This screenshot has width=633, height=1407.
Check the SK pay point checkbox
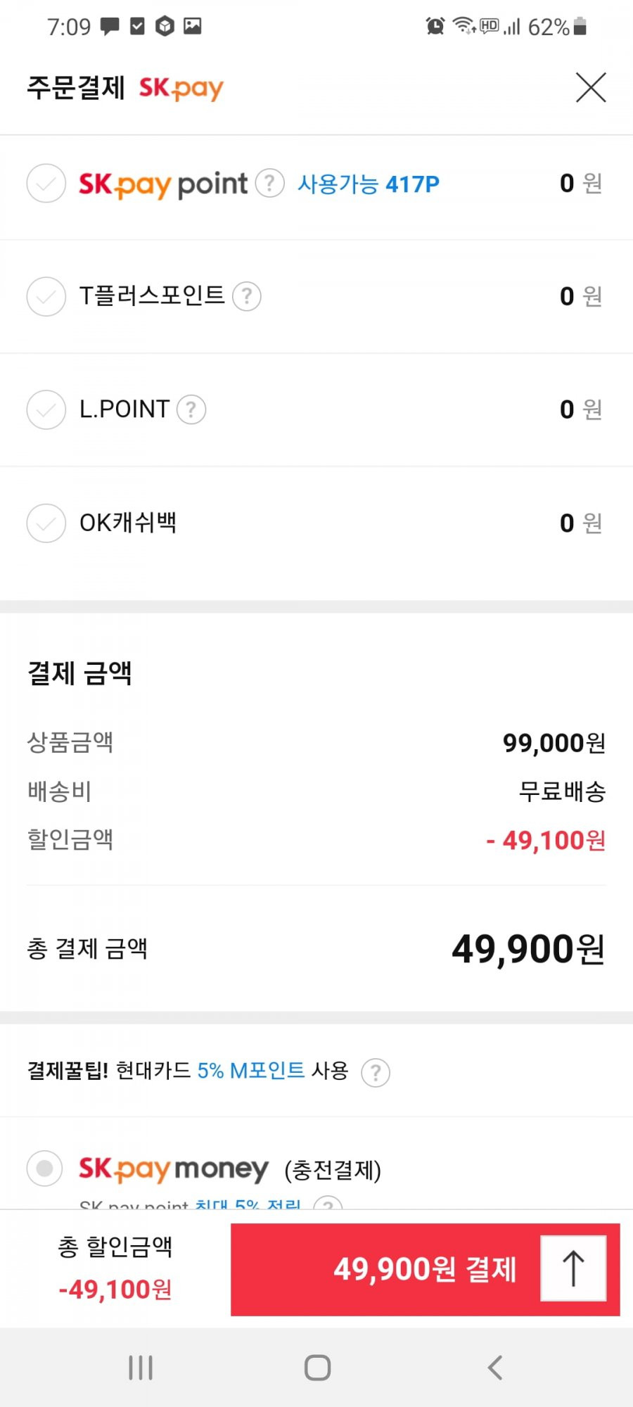[46, 184]
